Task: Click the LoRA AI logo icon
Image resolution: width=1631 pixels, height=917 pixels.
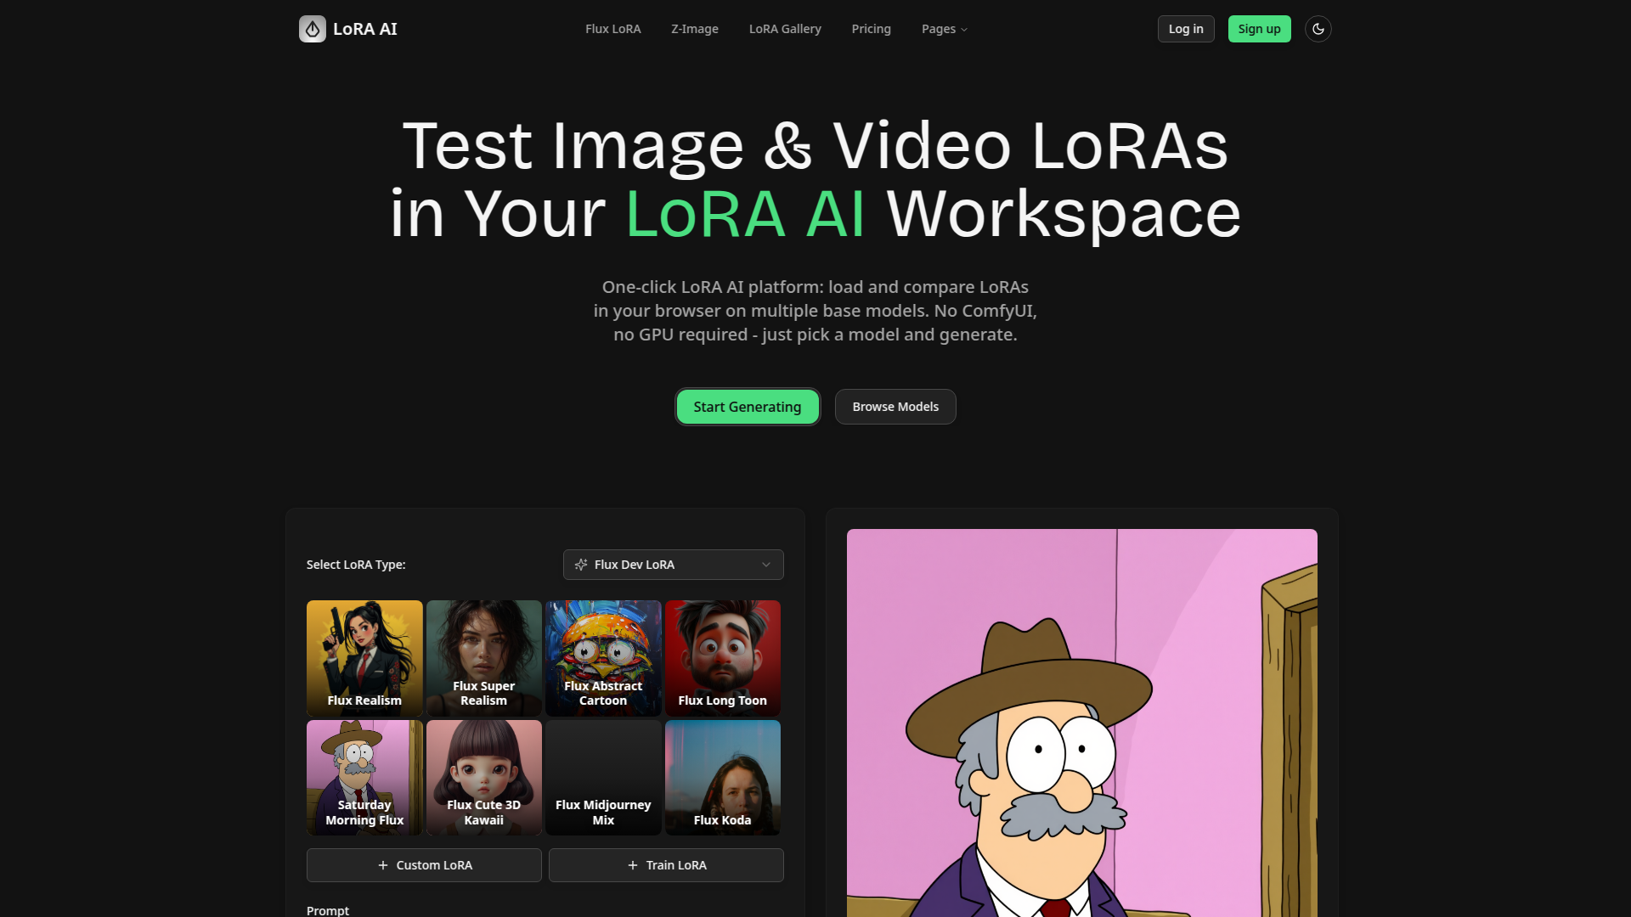Action: [312, 29]
